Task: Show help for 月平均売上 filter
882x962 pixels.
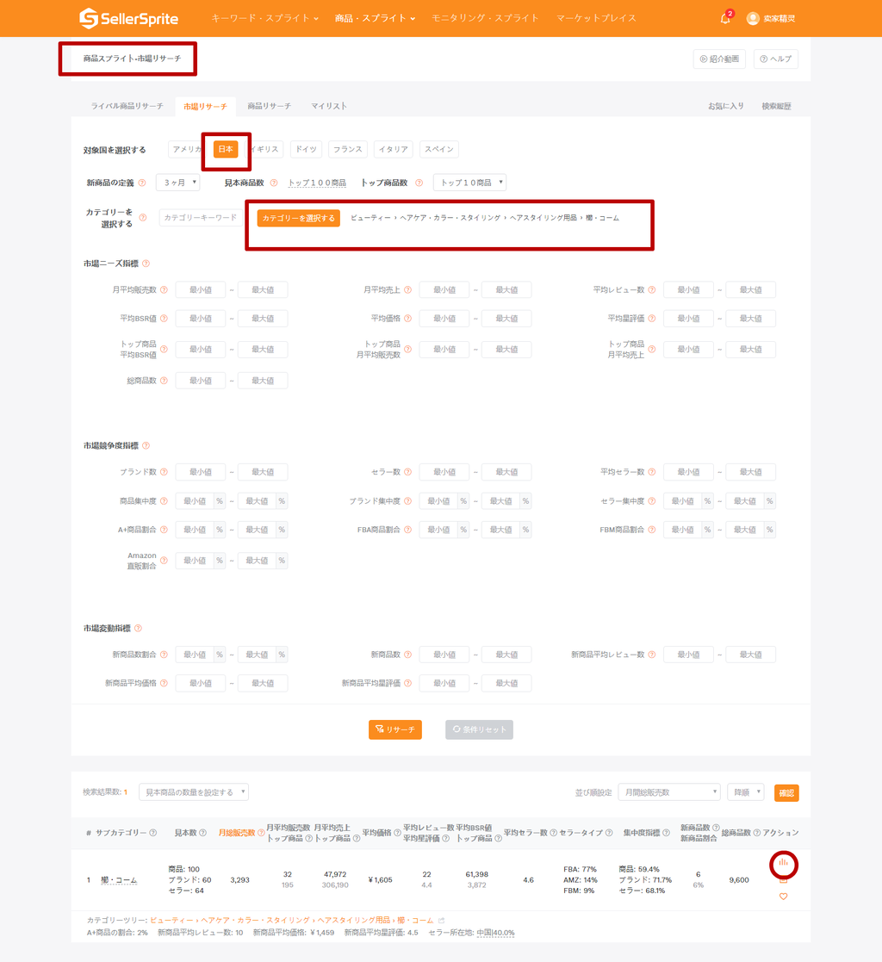Action: click(407, 289)
